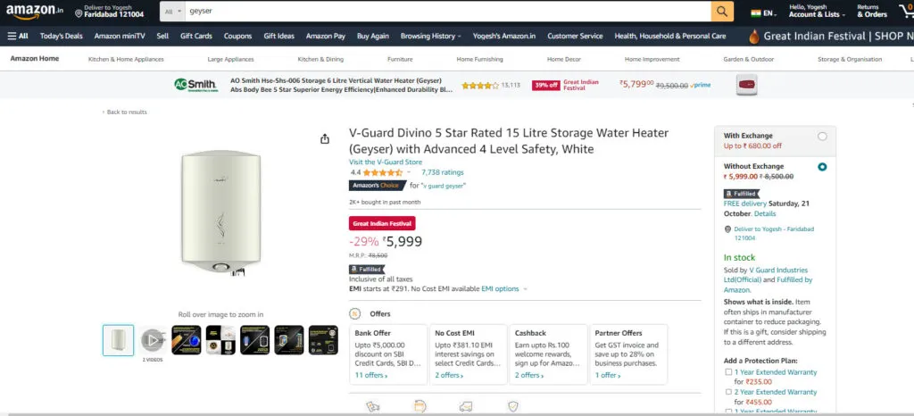This screenshot has height=416, width=914.
Task: Open Customer Service menu item
Action: [x=575, y=36]
